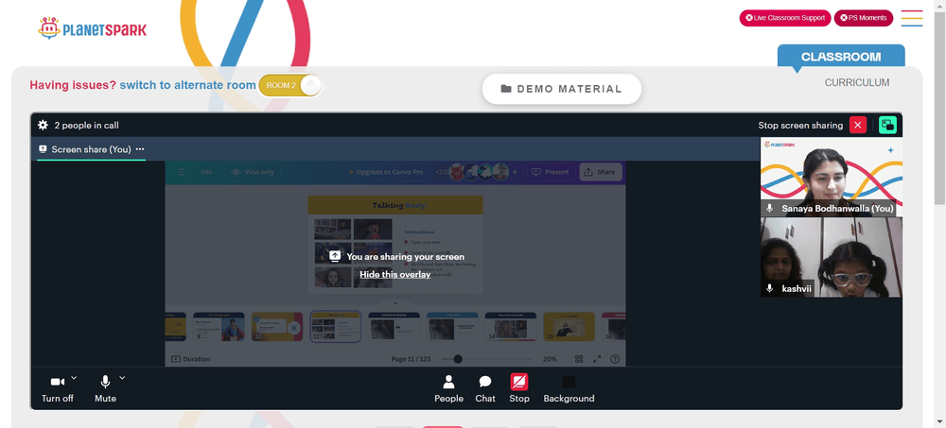Turn off the camera

tap(58, 389)
